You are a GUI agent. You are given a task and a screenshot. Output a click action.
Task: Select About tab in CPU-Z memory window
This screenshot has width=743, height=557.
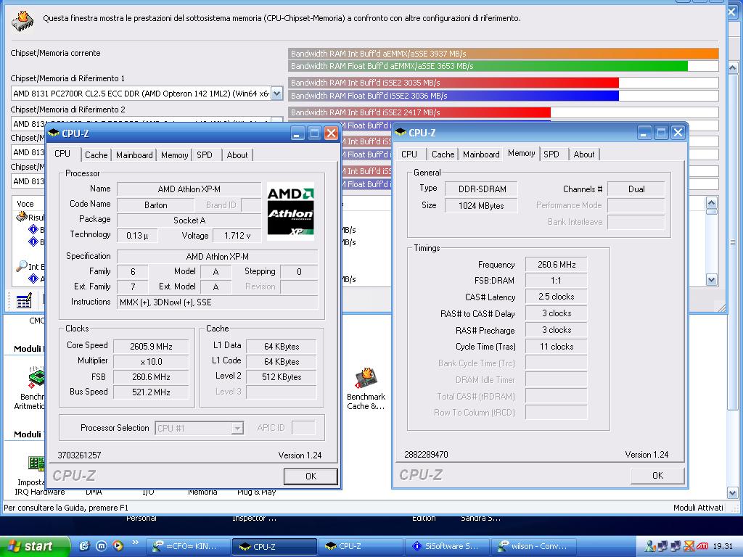tap(584, 154)
